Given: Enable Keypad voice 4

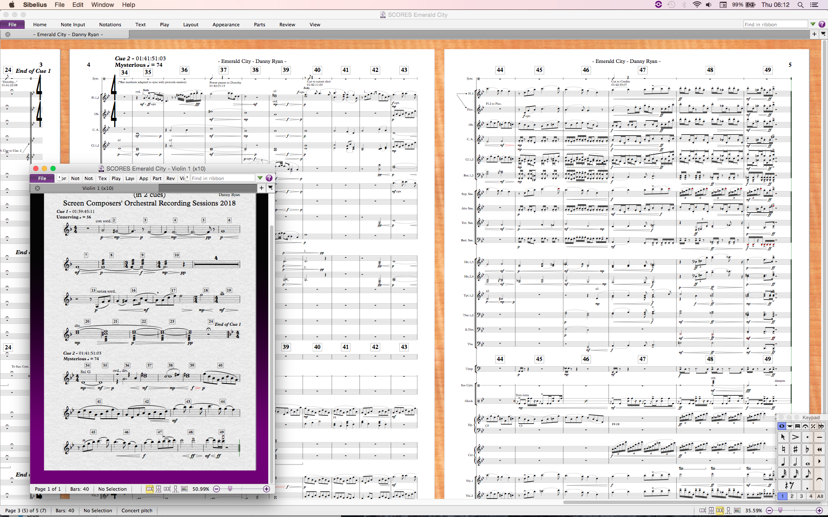Looking at the screenshot, I should click(811, 496).
